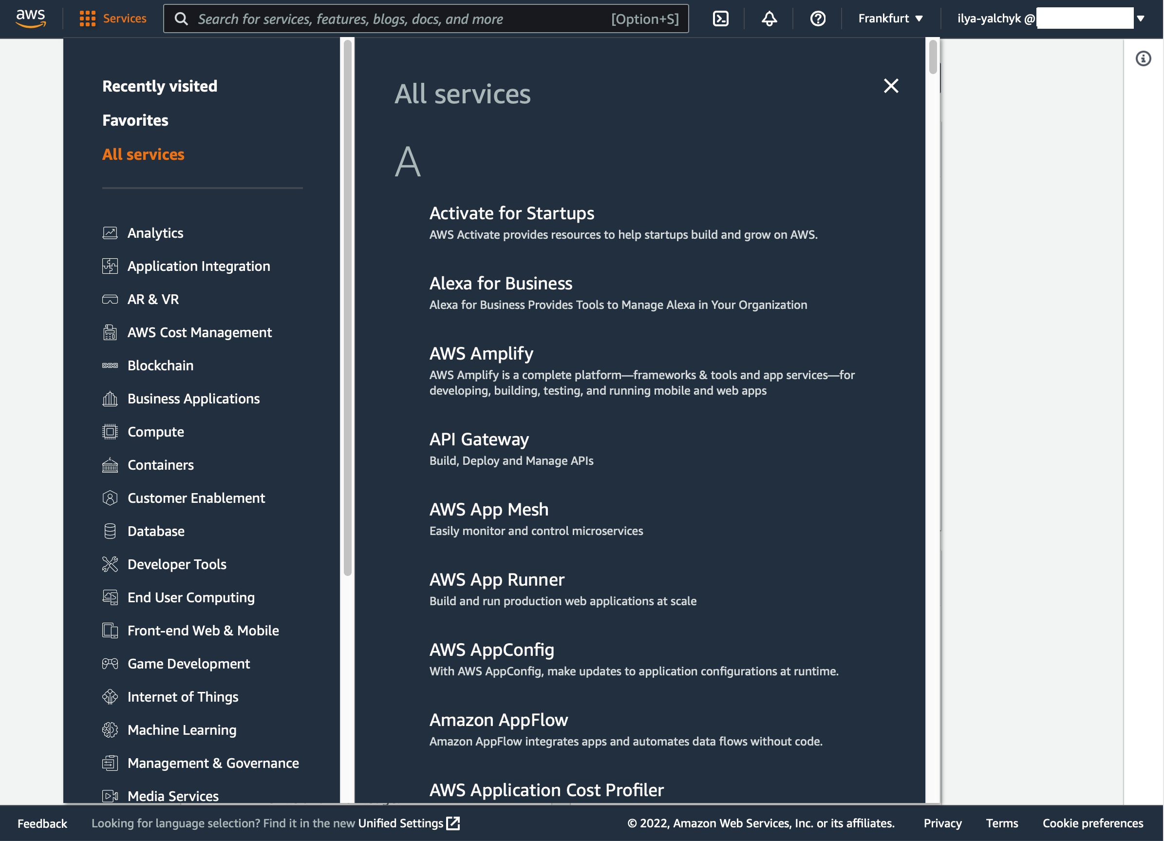
Task: Click the AWS logo home icon
Action: pos(31,19)
